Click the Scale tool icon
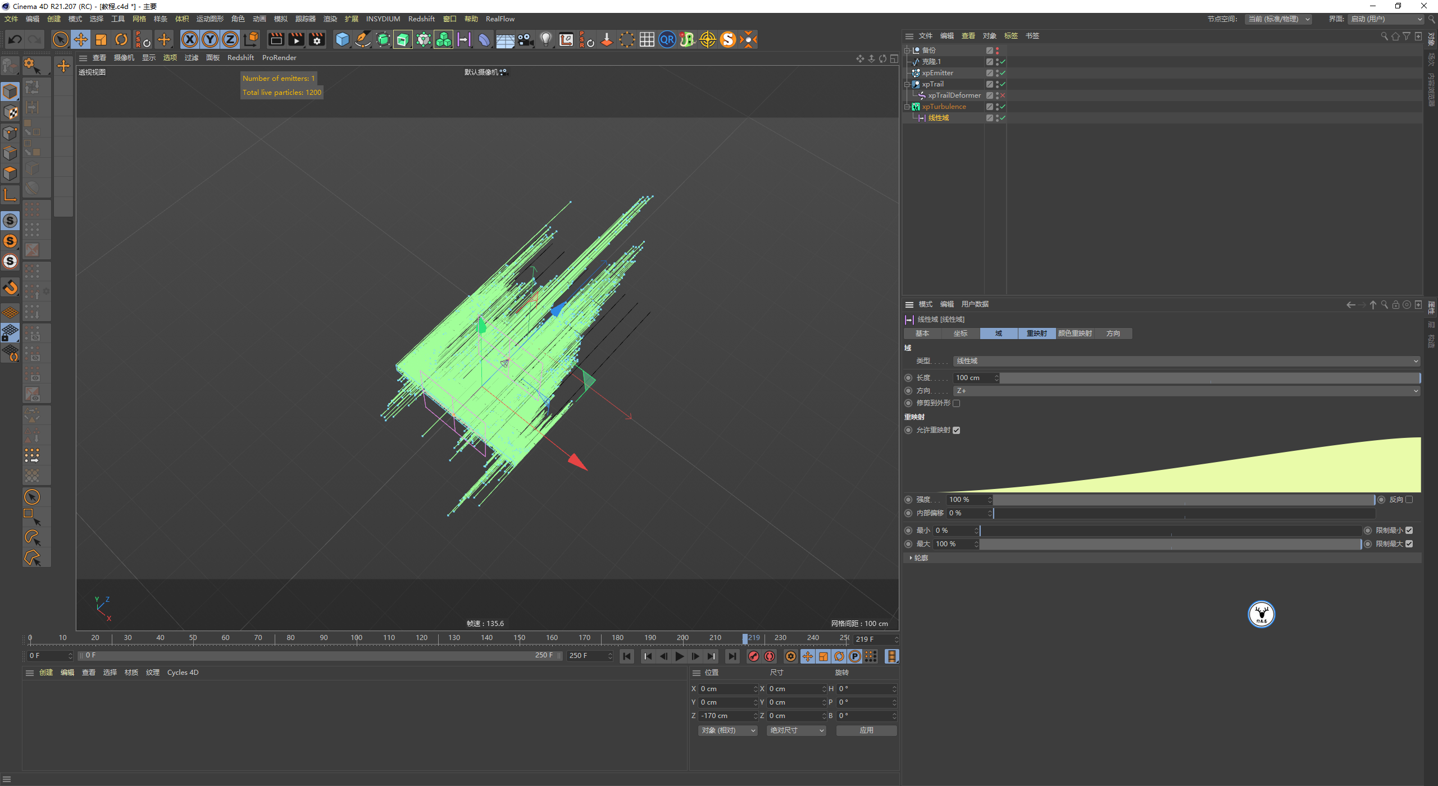This screenshot has width=1438, height=786. point(101,39)
